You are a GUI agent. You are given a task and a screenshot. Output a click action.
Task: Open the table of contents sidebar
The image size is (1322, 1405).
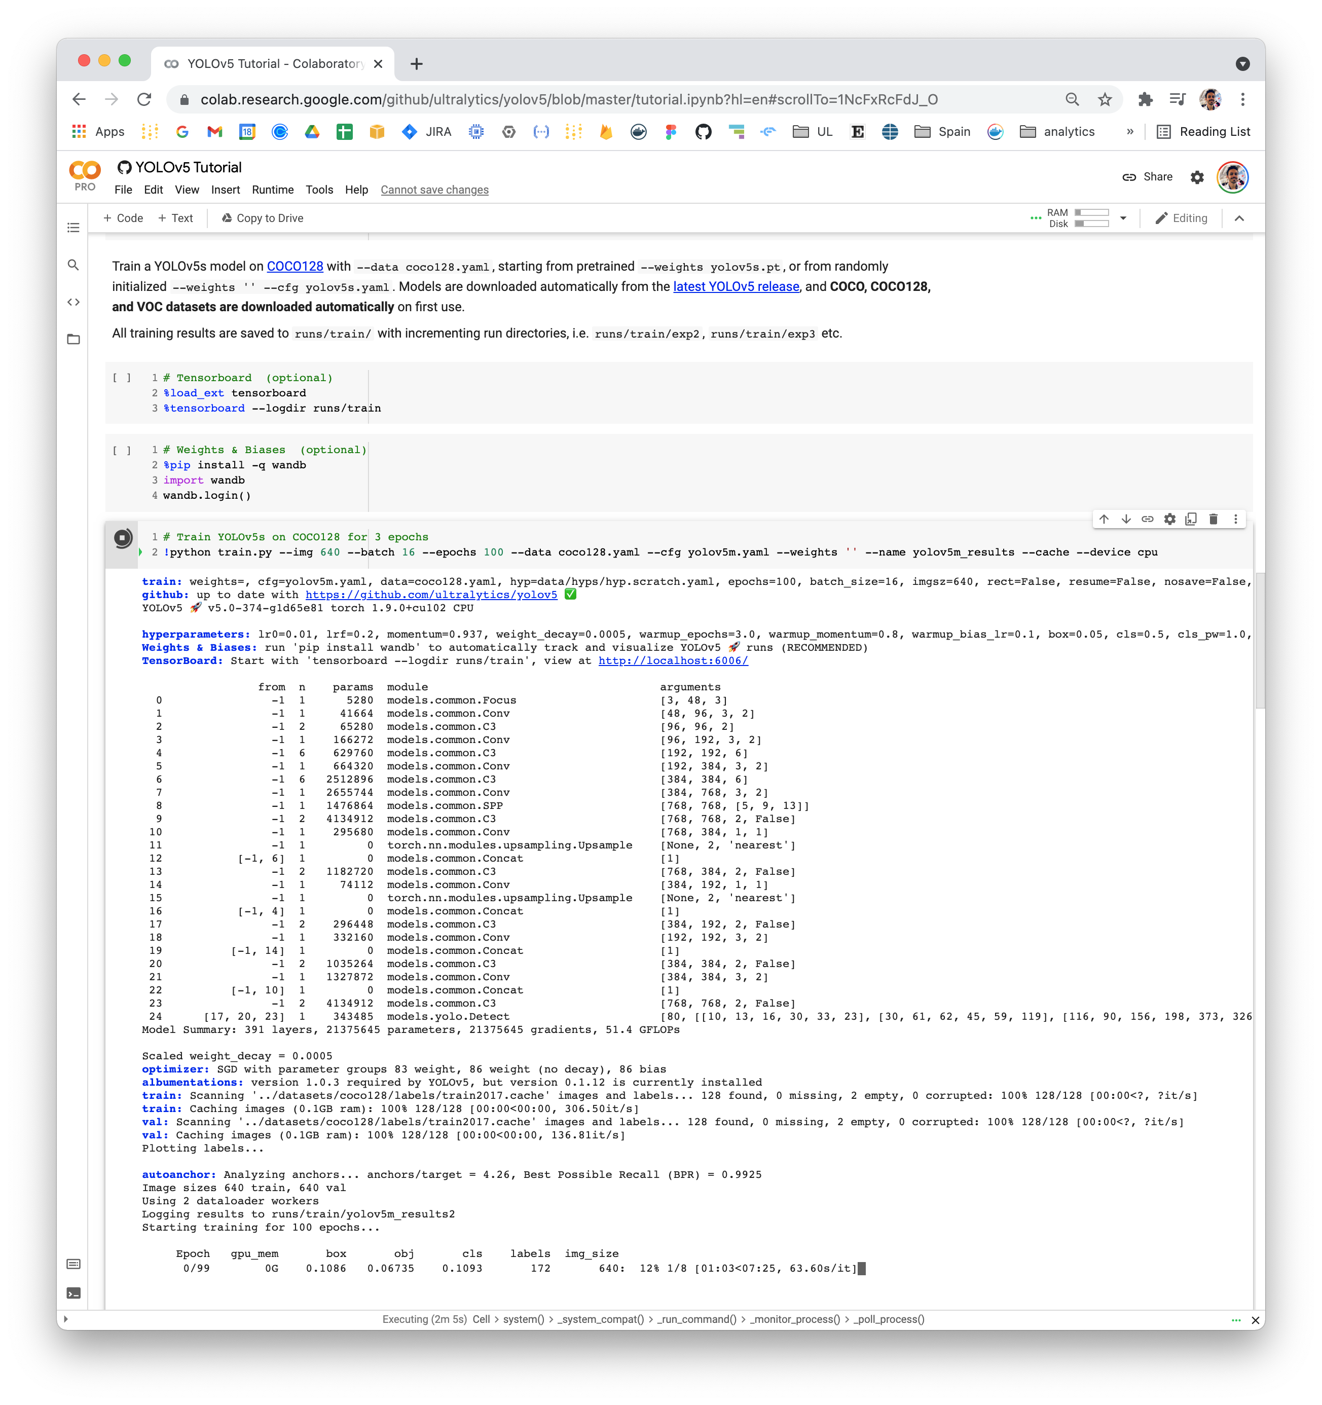(74, 228)
